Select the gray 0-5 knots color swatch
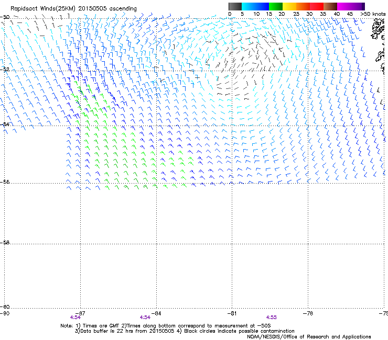Image resolution: width=388 pixels, height=340 pixels. click(235, 6)
